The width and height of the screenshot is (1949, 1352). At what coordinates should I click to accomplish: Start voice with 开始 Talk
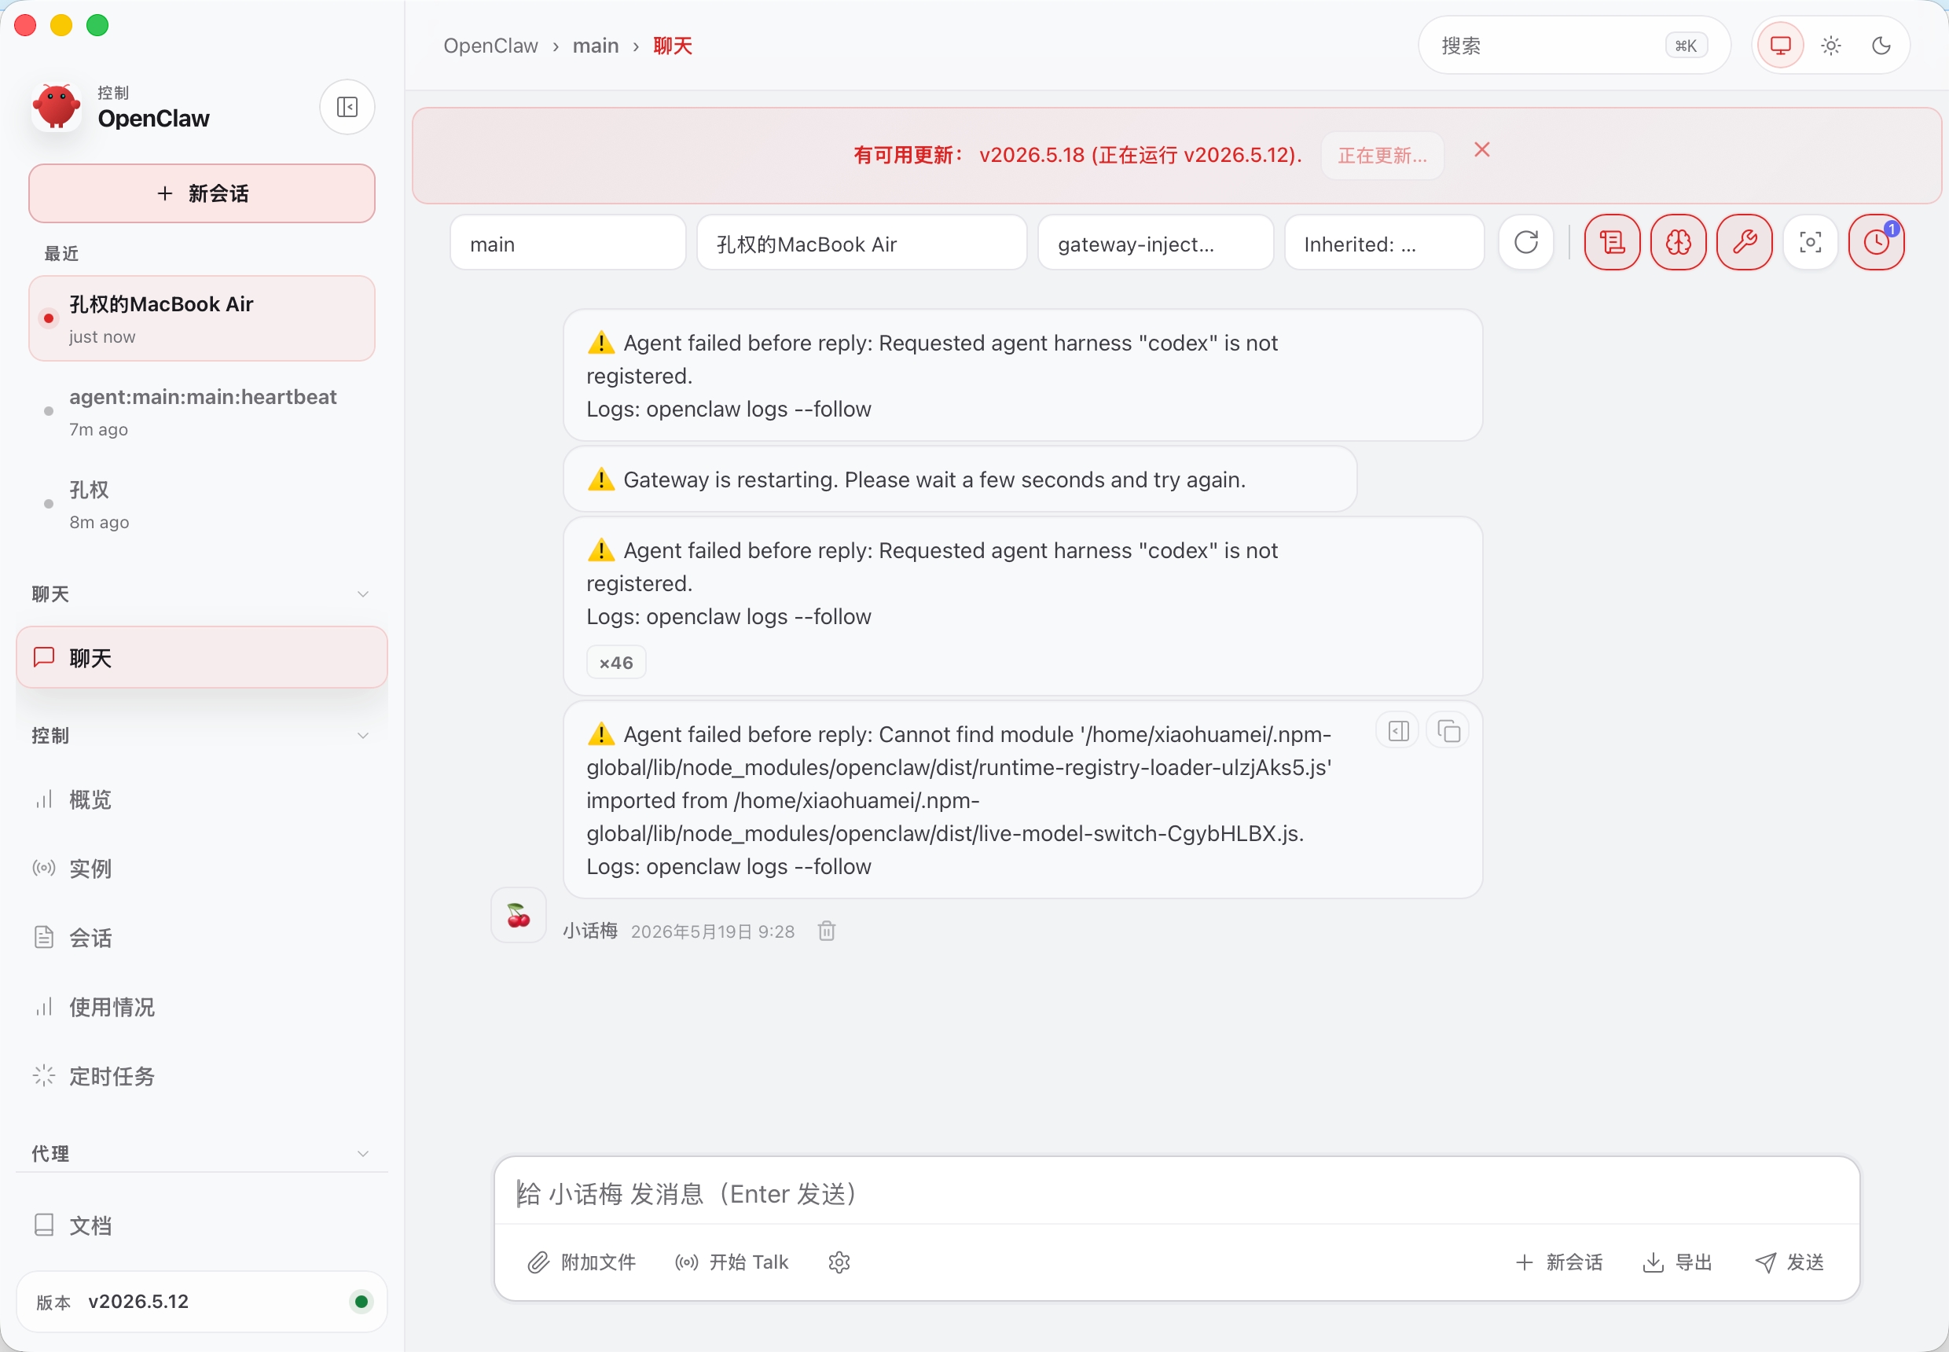click(x=732, y=1262)
